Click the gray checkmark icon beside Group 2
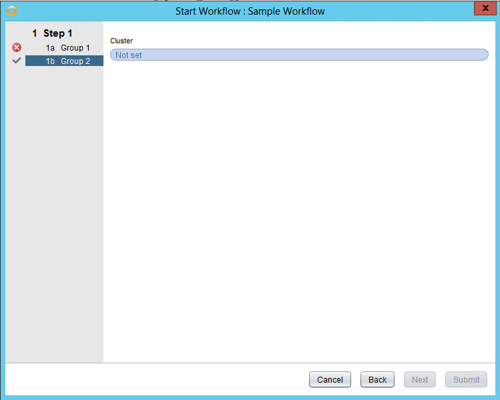Viewport: 500px width, 400px height. pos(17,61)
